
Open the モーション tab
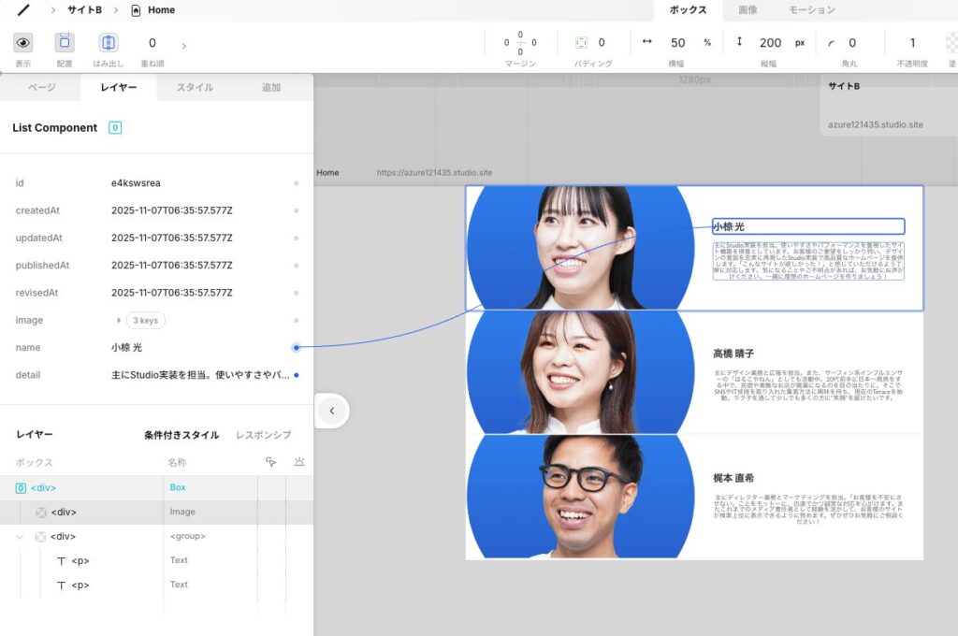point(811,10)
